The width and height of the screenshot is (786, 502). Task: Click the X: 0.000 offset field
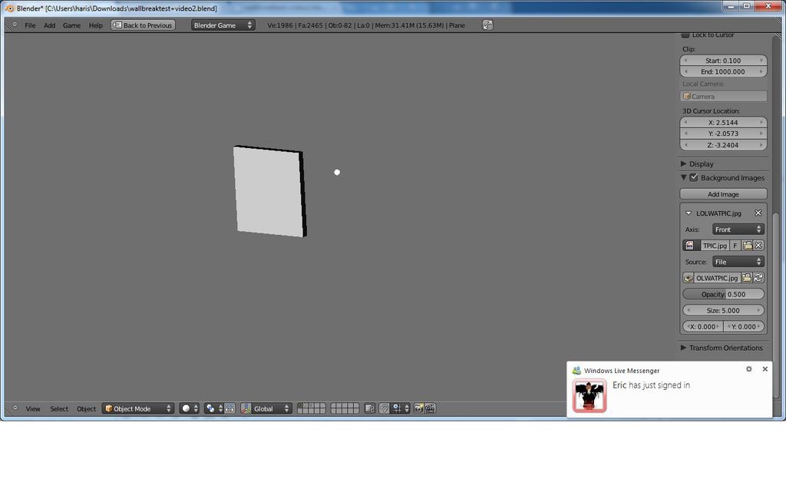tap(703, 326)
